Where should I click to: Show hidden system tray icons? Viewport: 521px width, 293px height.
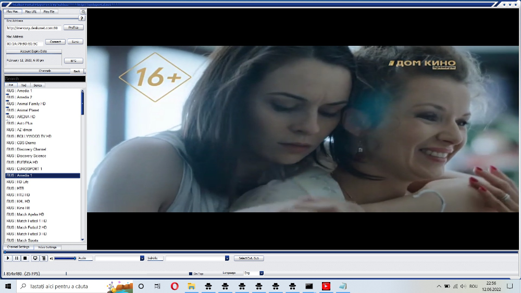coord(439,286)
